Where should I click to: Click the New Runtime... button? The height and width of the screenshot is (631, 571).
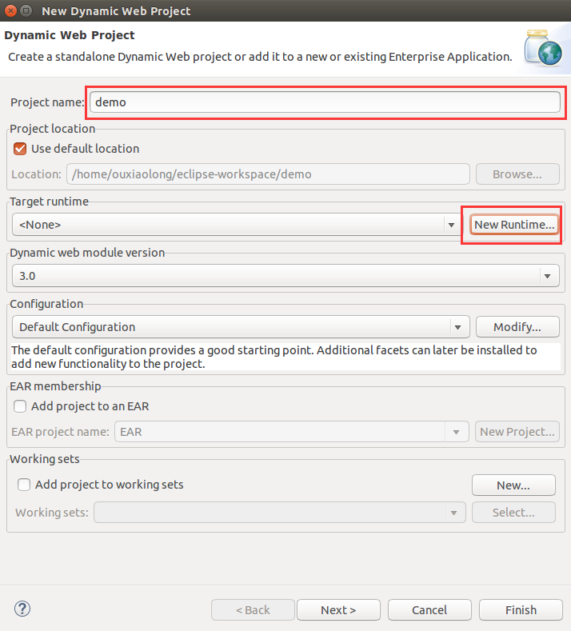514,225
